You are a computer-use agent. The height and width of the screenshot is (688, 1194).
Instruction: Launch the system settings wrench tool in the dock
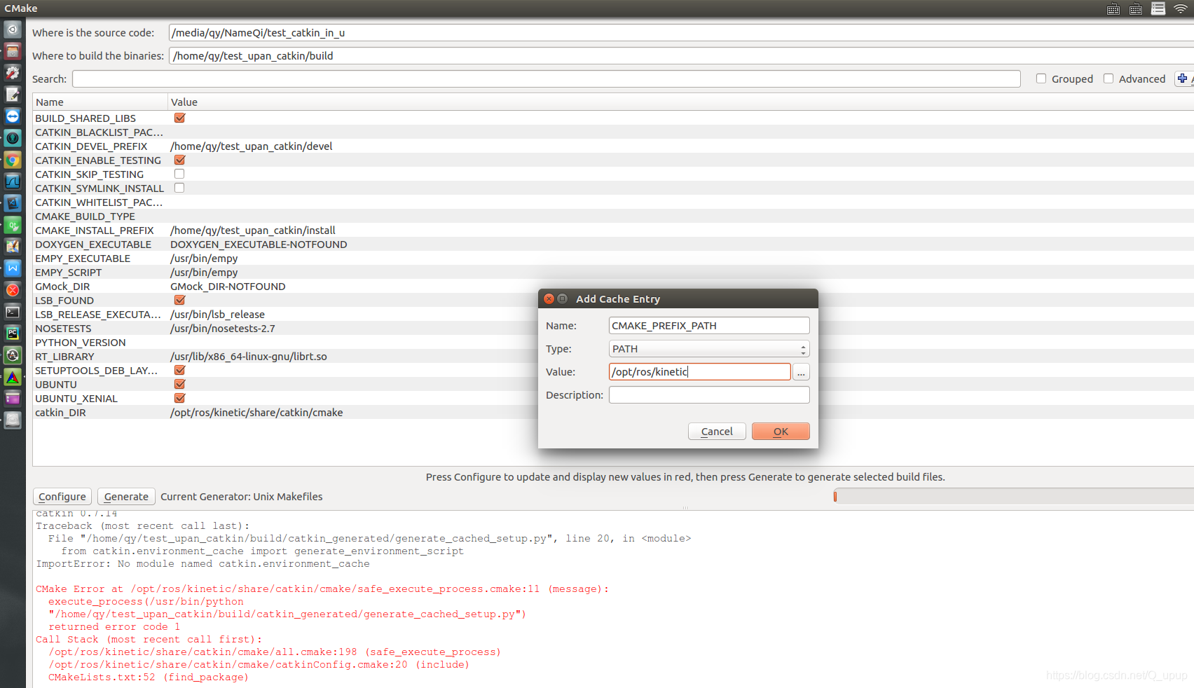(13, 73)
